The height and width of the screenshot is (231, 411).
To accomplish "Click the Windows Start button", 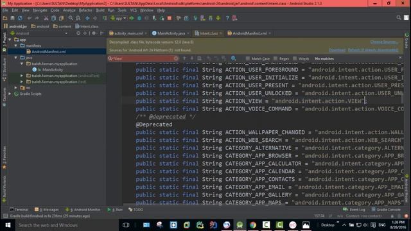I will (x=8, y=225).
